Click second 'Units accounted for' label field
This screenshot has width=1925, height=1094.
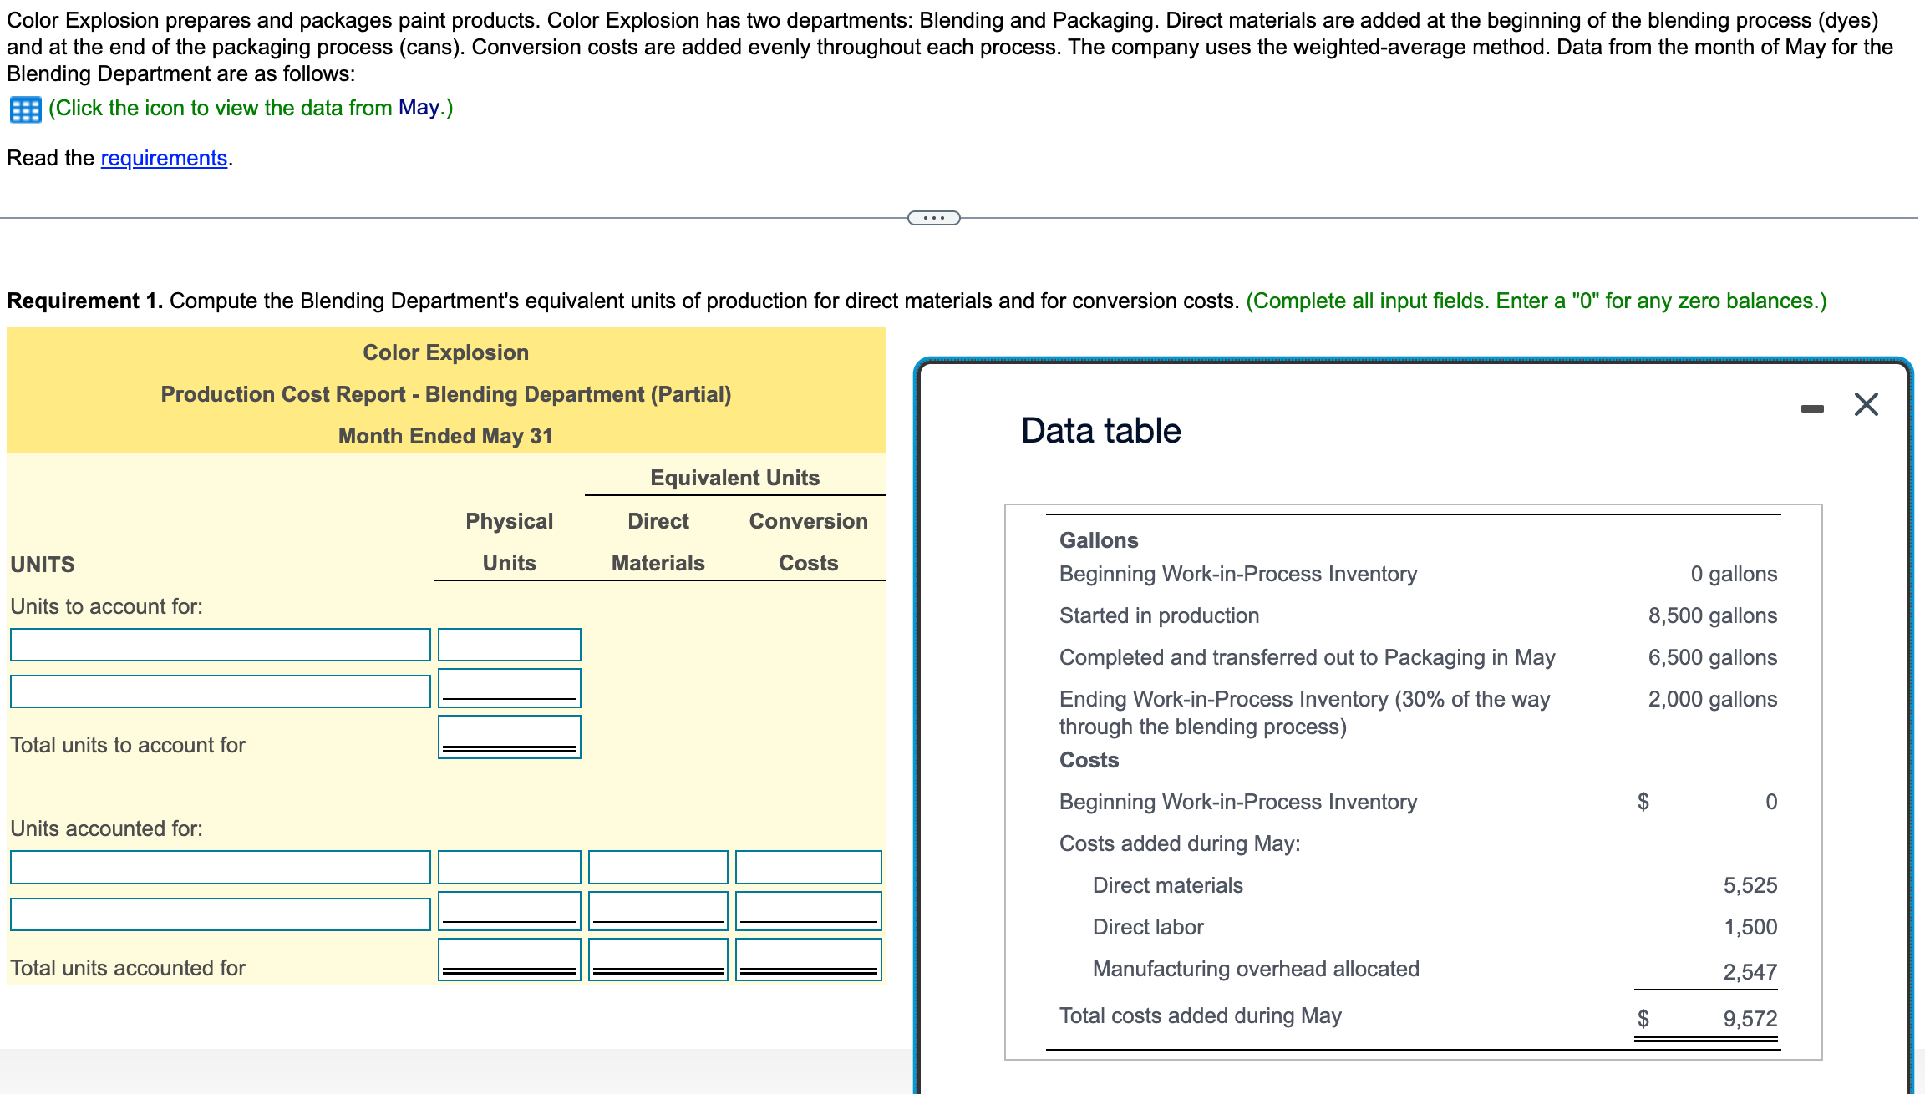pos(220,914)
